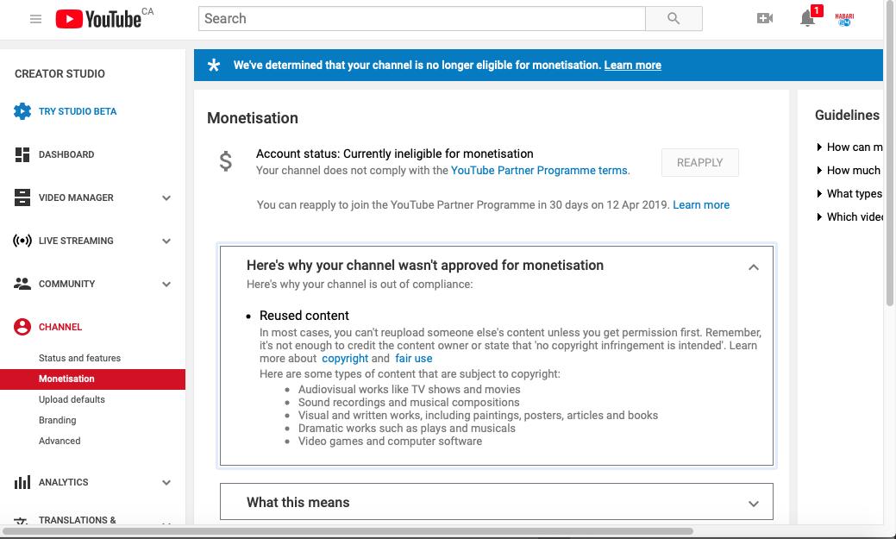
Task: Open the account avatar menu
Action: coord(844,19)
